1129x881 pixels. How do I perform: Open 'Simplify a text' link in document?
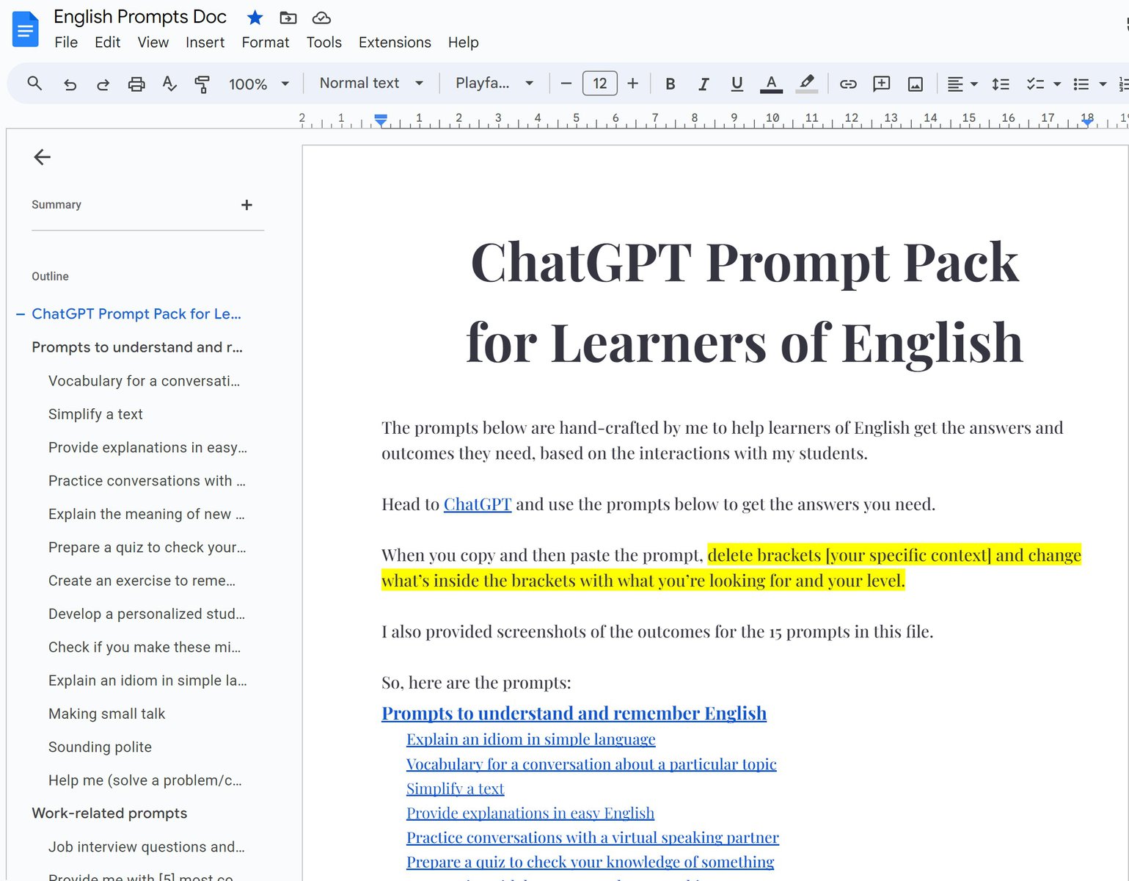pyautogui.click(x=455, y=788)
